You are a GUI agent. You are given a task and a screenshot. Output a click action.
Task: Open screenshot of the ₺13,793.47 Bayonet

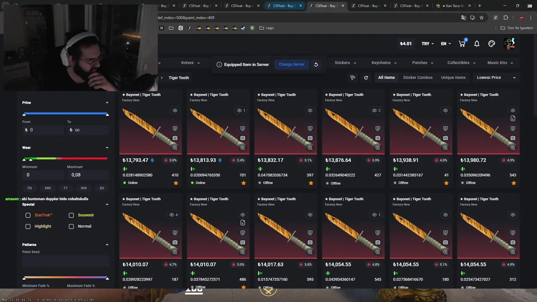point(175,138)
